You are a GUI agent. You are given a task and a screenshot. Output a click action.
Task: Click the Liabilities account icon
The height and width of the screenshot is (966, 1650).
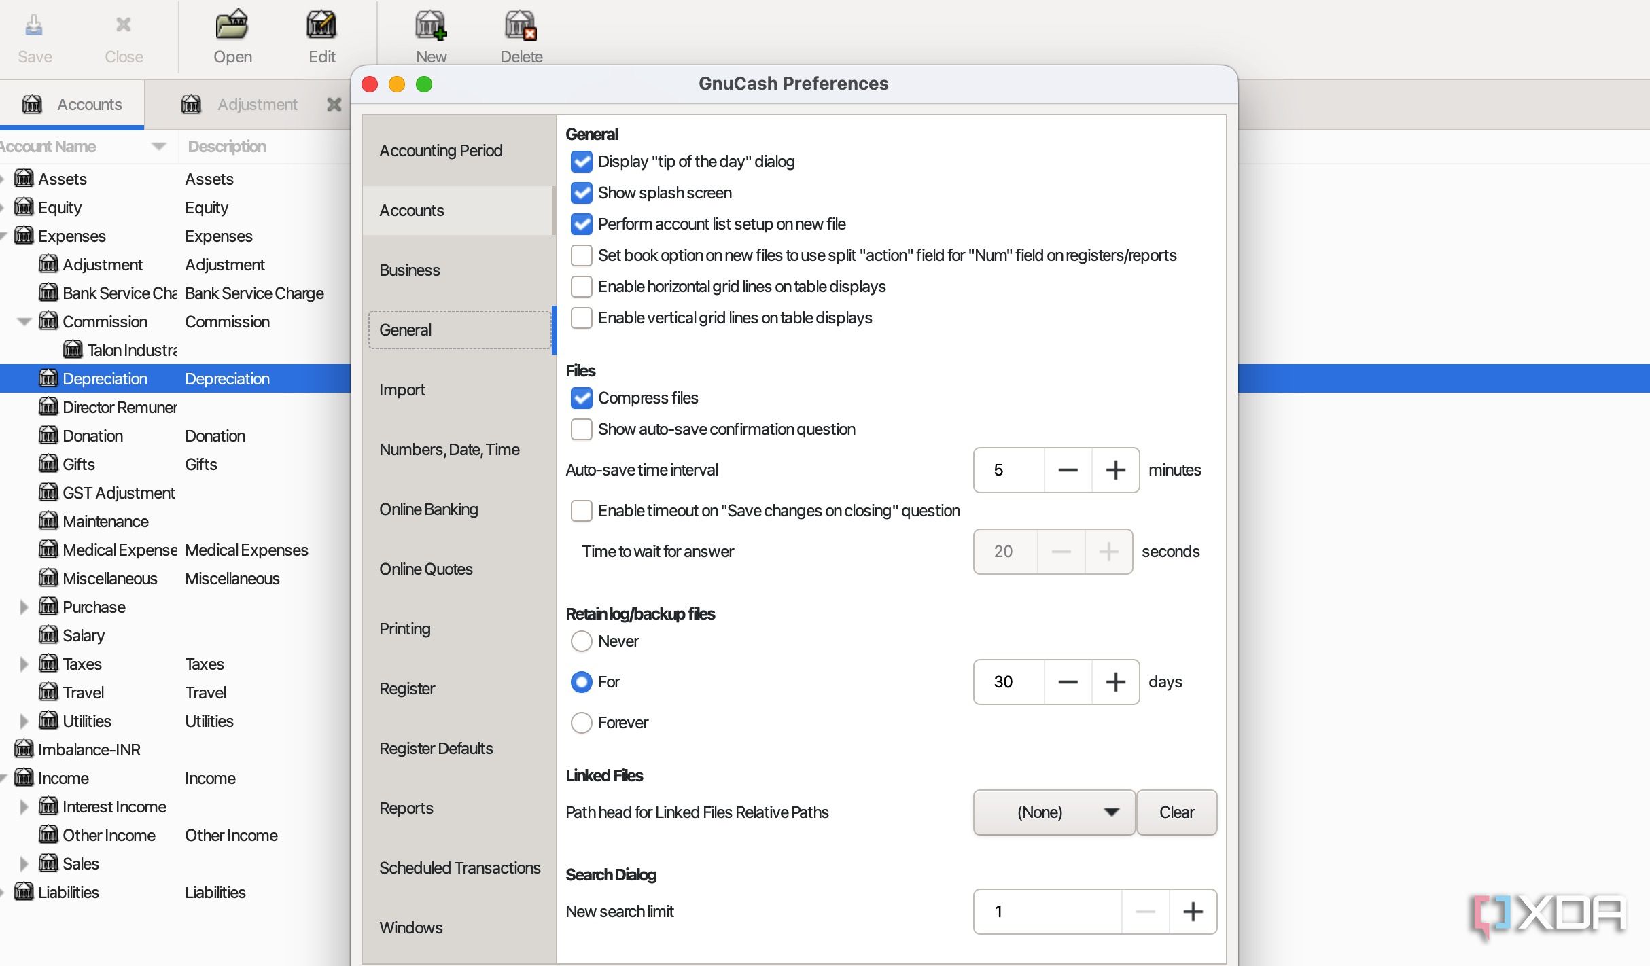[24, 892]
